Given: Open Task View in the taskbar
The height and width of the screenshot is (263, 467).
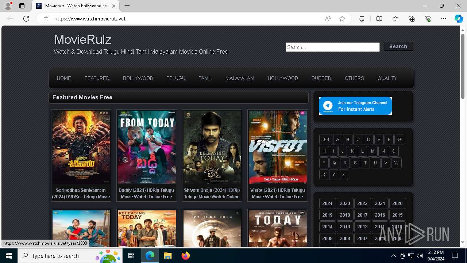Looking at the screenshot, I should tap(131, 256).
